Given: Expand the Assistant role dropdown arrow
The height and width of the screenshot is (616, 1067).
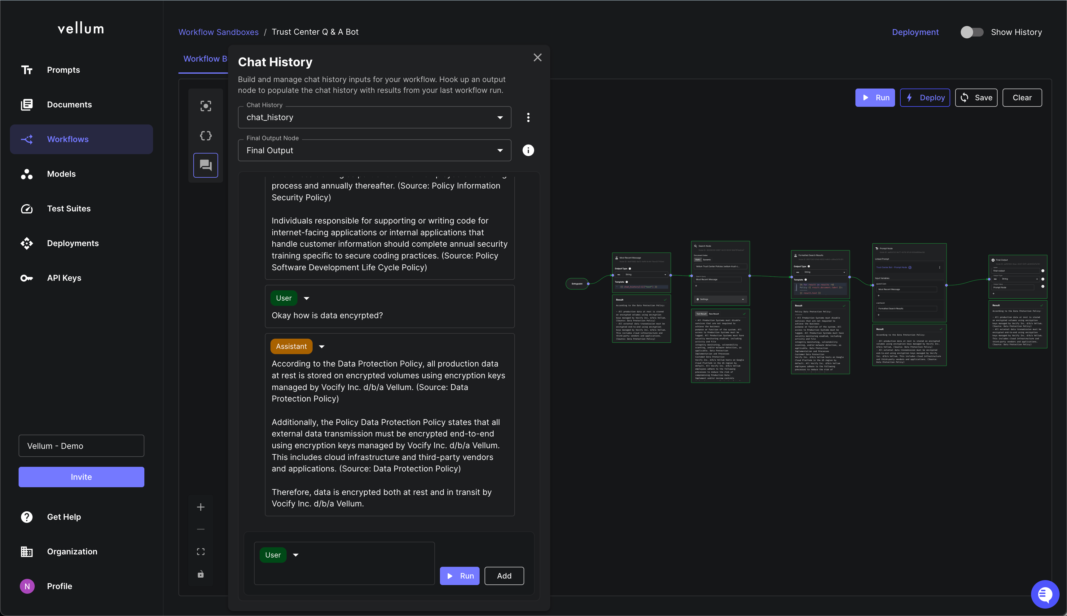Looking at the screenshot, I should coord(322,346).
